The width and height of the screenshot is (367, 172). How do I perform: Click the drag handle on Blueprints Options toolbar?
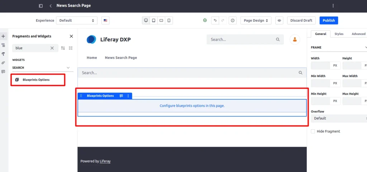[x=81, y=96]
